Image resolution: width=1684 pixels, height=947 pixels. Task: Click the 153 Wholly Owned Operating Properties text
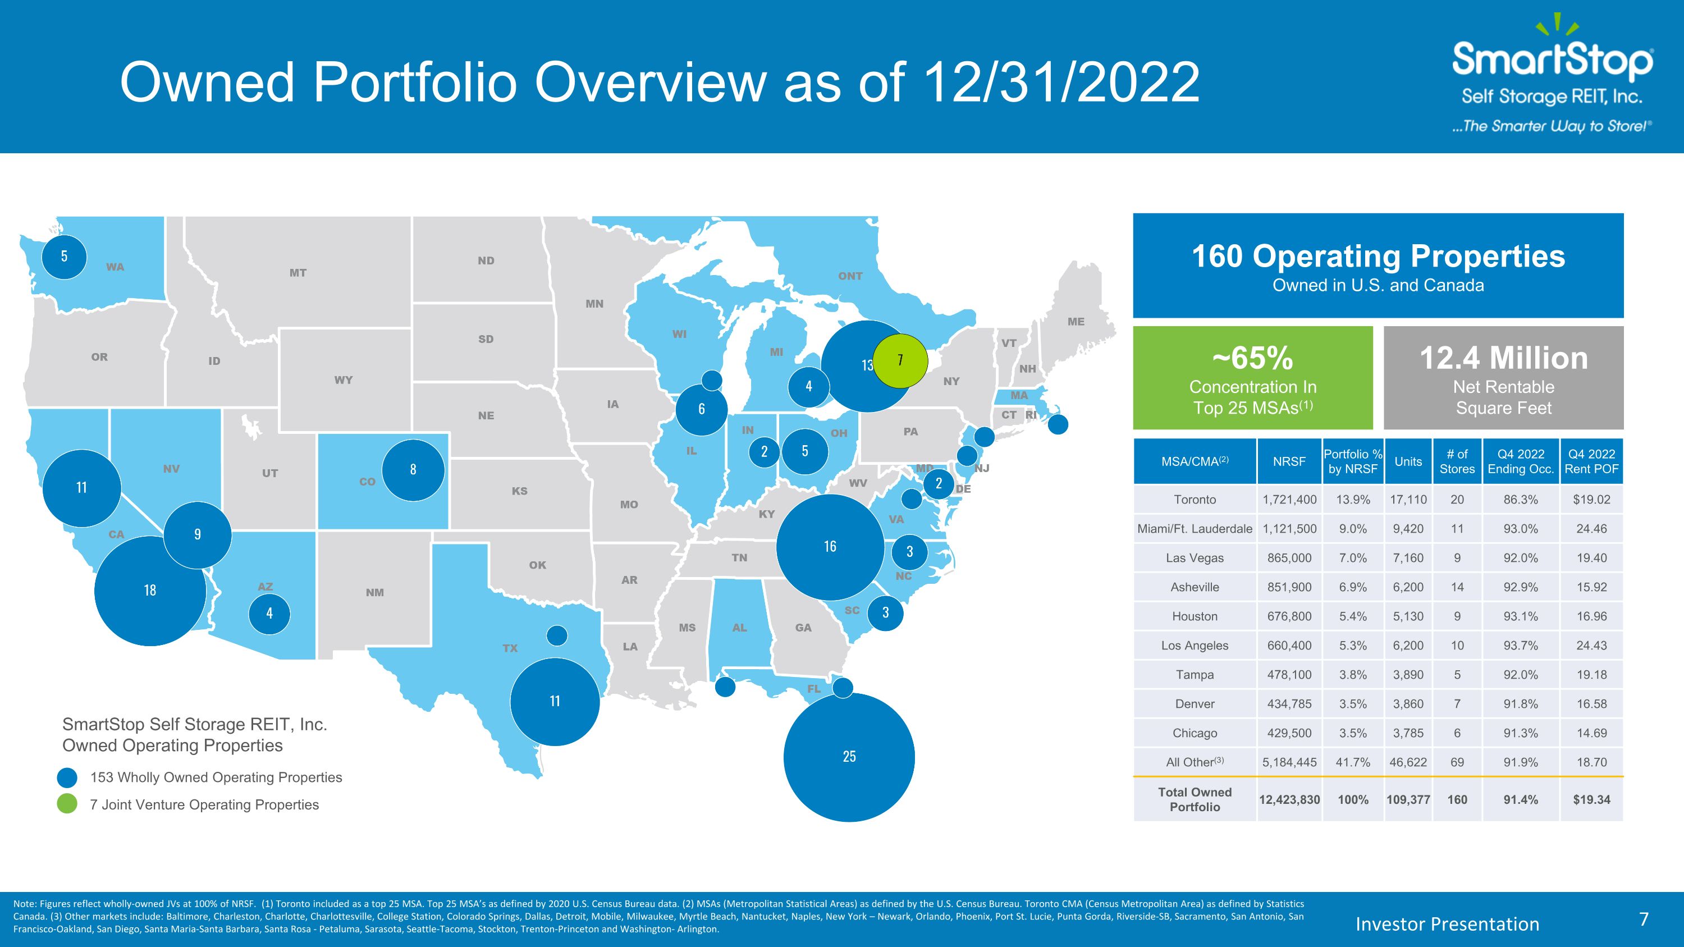pos(216,777)
